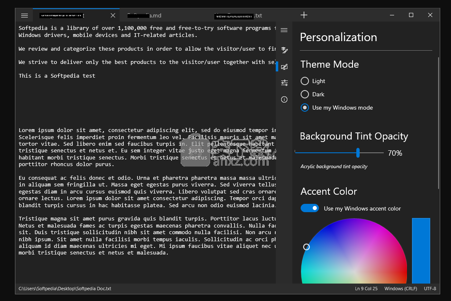Image resolution: width=451 pixels, height=301 pixels.
Task: Change the Windows (CRLF) line ending
Action: coord(401,289)
